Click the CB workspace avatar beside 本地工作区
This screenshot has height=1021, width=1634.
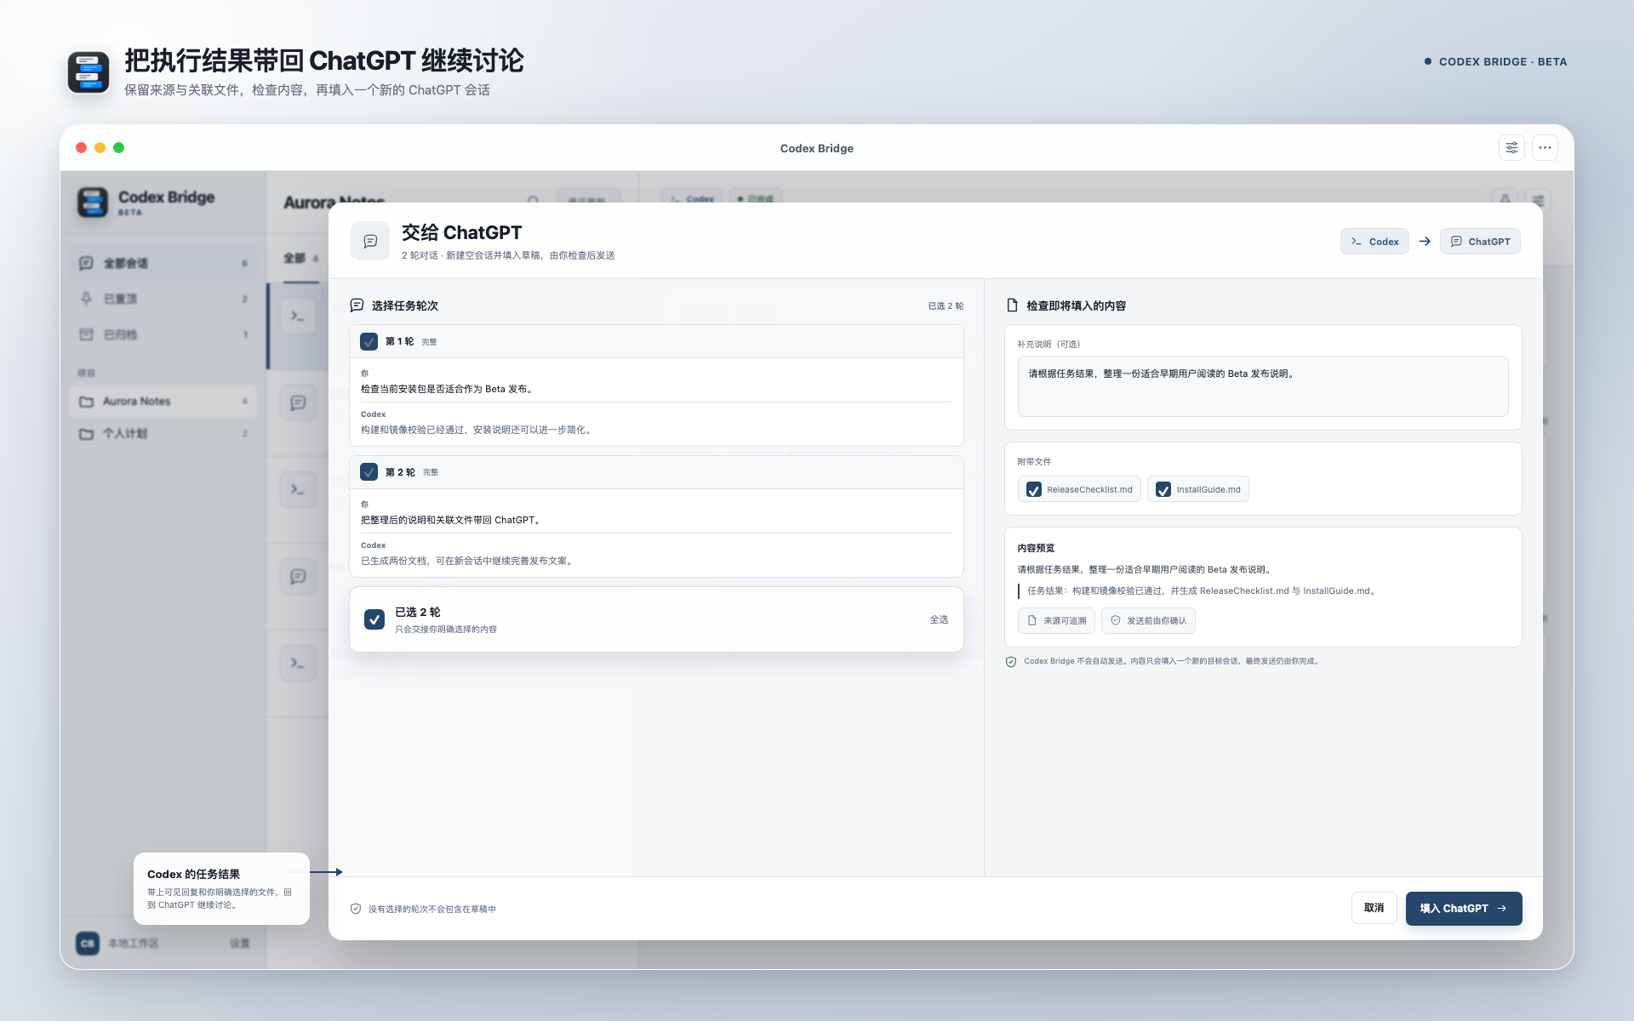point(88,943)
